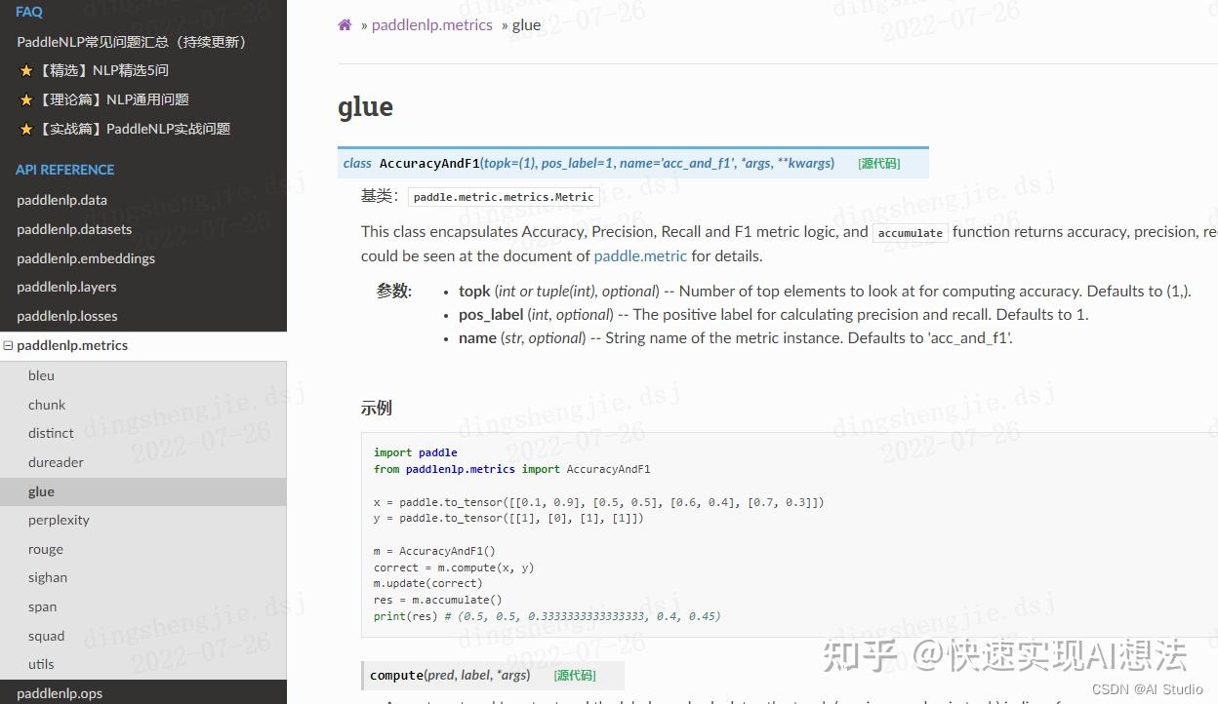The width and height of the screenshot is (1218, 704).
Task: Open 源代码 link for the compute method
Action: 574,675
